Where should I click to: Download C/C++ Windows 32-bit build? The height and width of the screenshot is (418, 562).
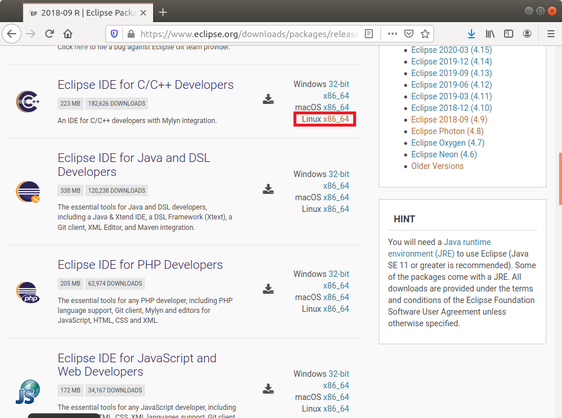(x=339, y=84)
